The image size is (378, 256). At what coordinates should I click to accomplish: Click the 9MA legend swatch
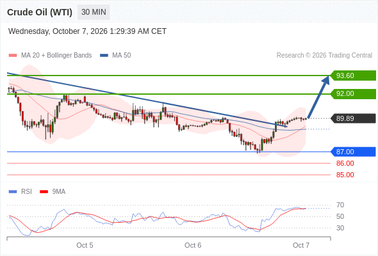pos(44,192)
